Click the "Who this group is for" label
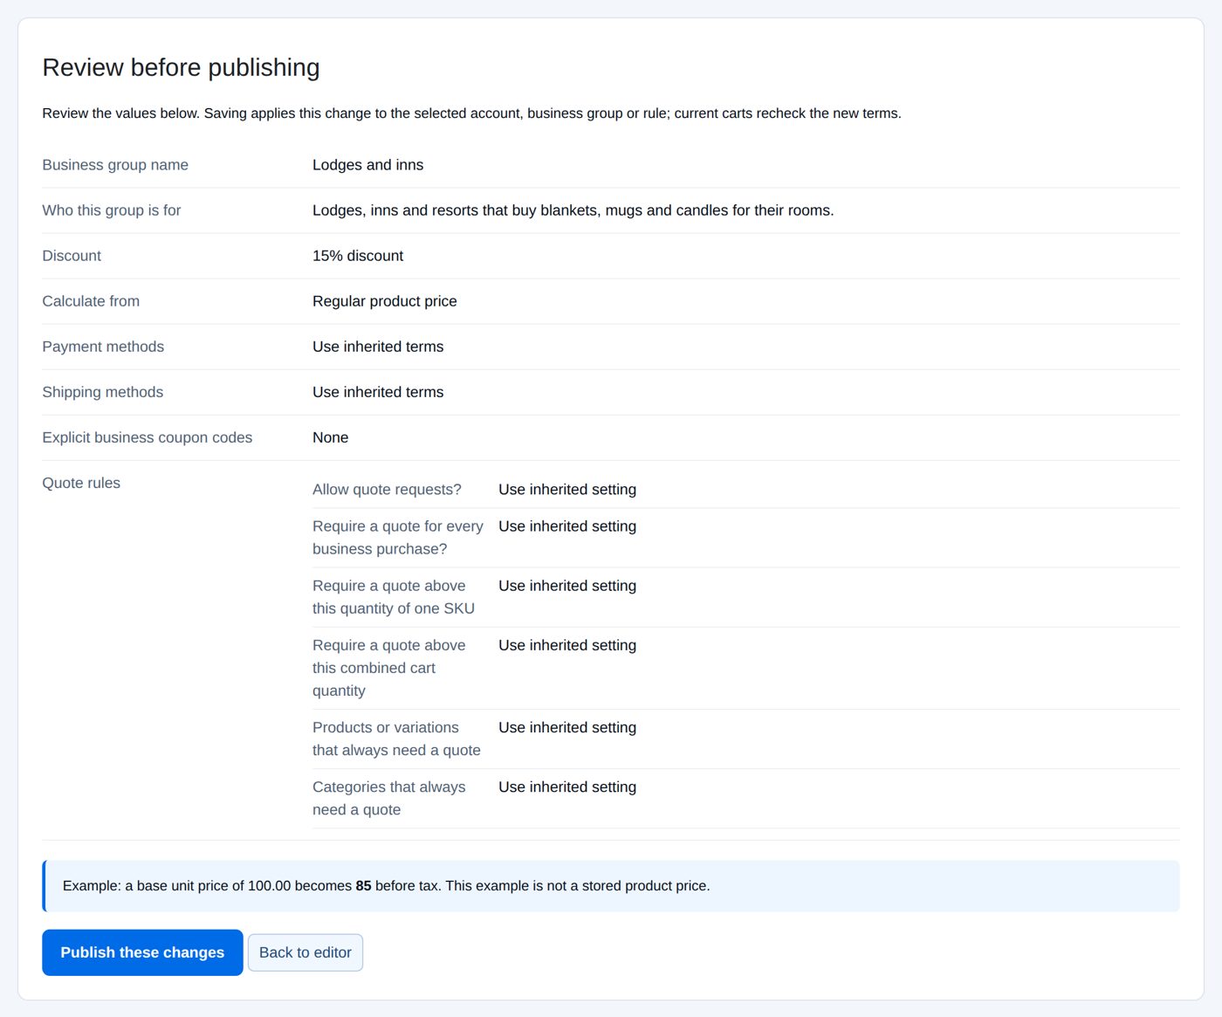The image size is (1222, 1017). click(112, 210)
